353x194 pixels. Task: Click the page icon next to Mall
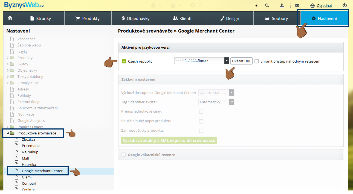pos(16,158)
